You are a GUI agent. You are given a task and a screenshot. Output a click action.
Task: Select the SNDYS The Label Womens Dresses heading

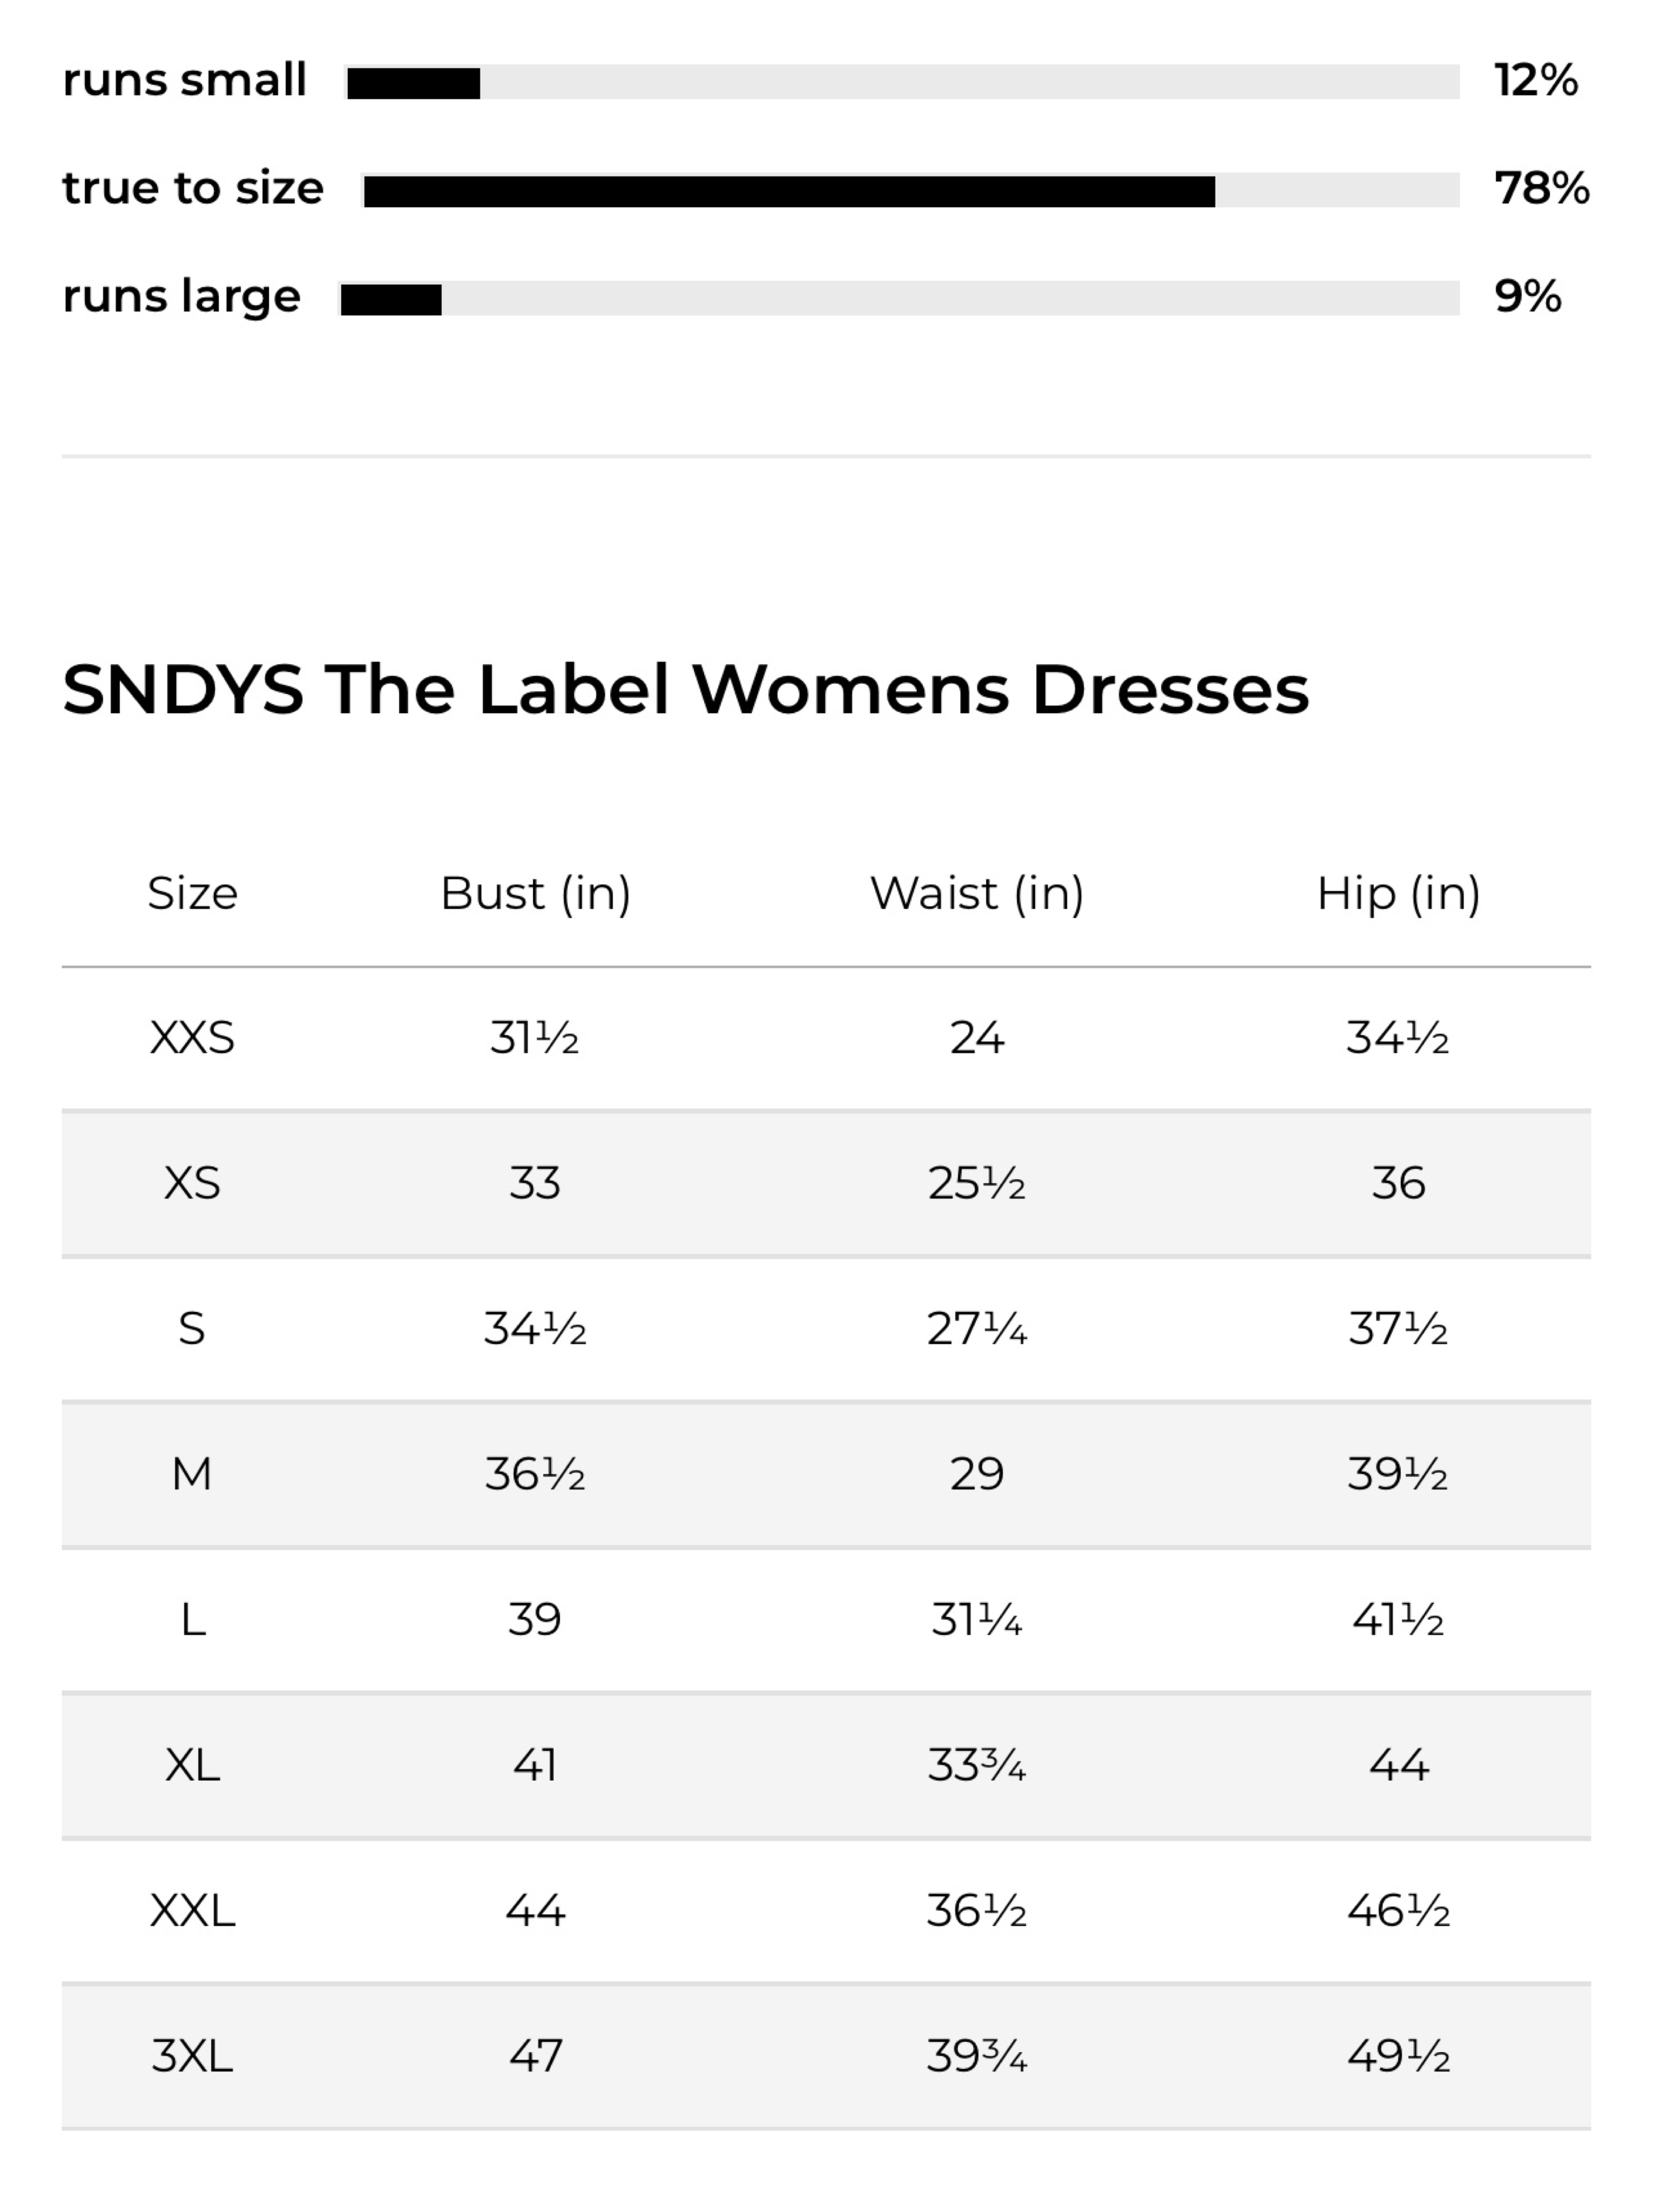[685, 690]
